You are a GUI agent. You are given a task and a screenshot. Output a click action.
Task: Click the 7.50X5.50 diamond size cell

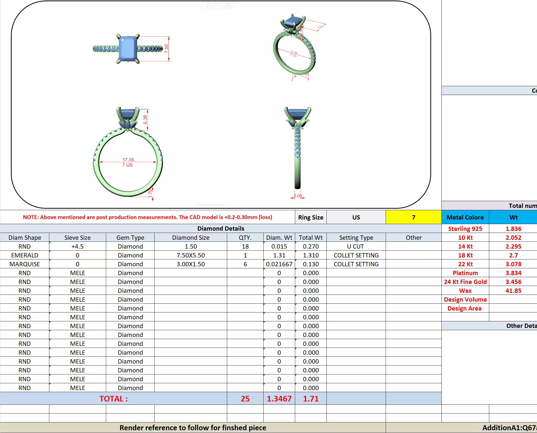[191, 255]
